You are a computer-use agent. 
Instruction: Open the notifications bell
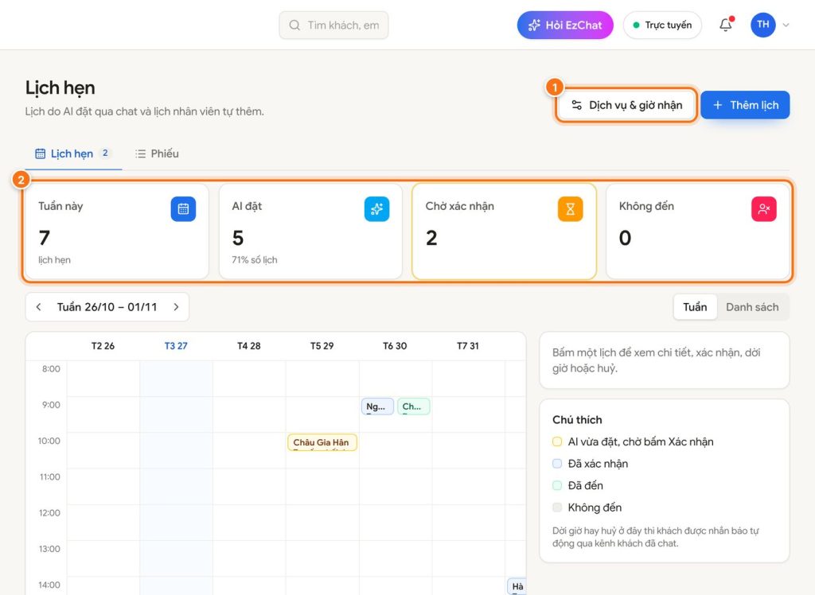726,25
